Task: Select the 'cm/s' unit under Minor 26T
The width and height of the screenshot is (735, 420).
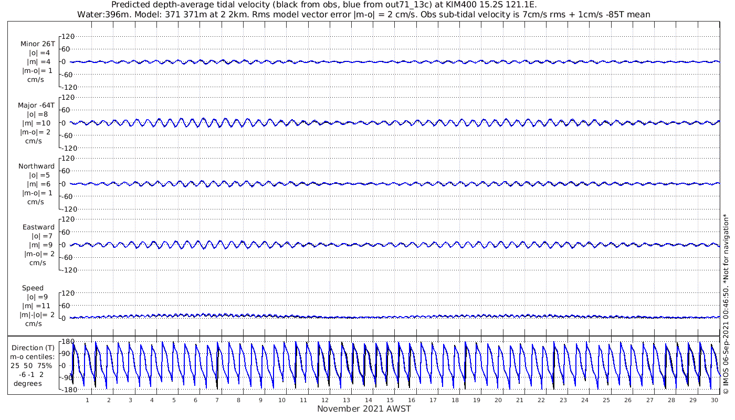Action: pyautogui.click(x=36, y=80)
